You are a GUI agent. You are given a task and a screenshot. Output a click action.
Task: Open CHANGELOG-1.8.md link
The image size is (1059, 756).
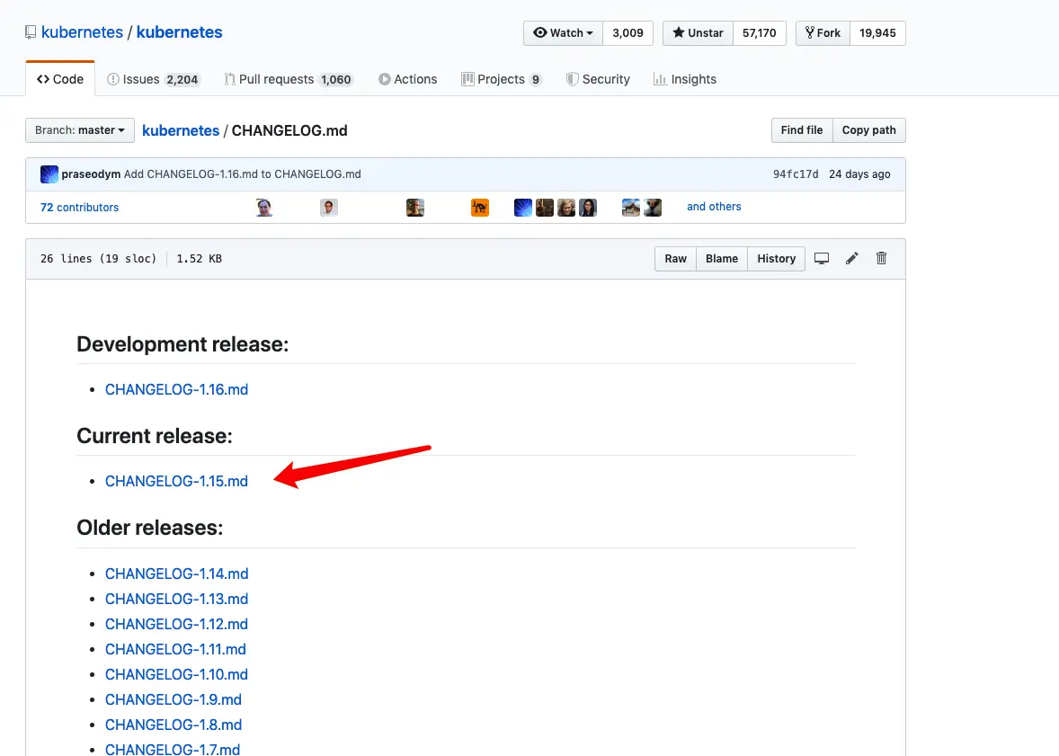pos(173,725)
